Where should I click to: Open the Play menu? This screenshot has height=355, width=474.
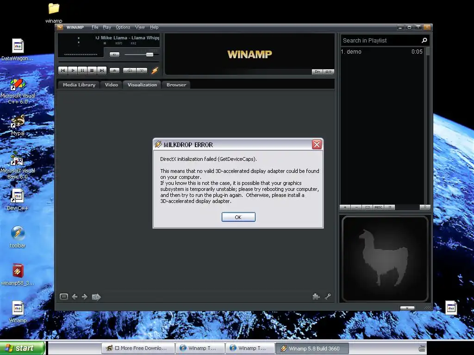(x=107, y=27)
